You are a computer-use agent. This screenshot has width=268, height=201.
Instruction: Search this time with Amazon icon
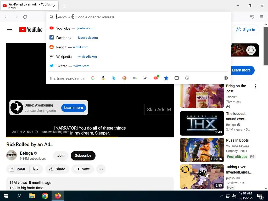103,78
